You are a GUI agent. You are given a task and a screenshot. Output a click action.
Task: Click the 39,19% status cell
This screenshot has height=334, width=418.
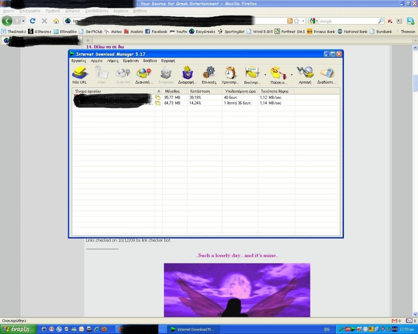(x=195, y=97)
